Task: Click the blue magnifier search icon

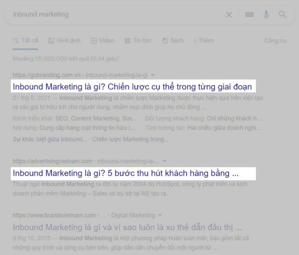Action: coord(282,15)
